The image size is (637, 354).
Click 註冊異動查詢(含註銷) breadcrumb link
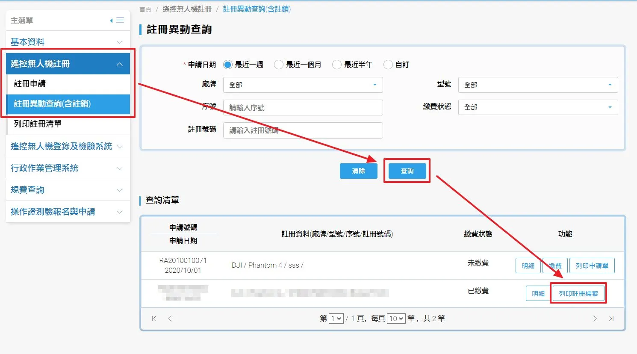click(x=257, y=9)
